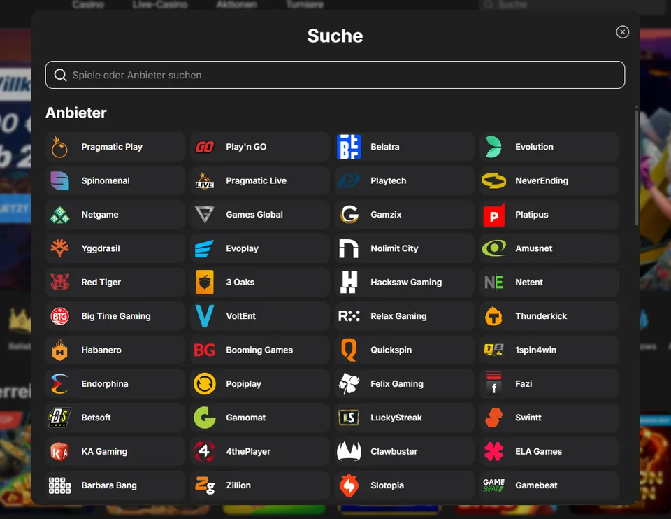
Task: Click the Games Global triangle logo
Action: pos(205,215)
